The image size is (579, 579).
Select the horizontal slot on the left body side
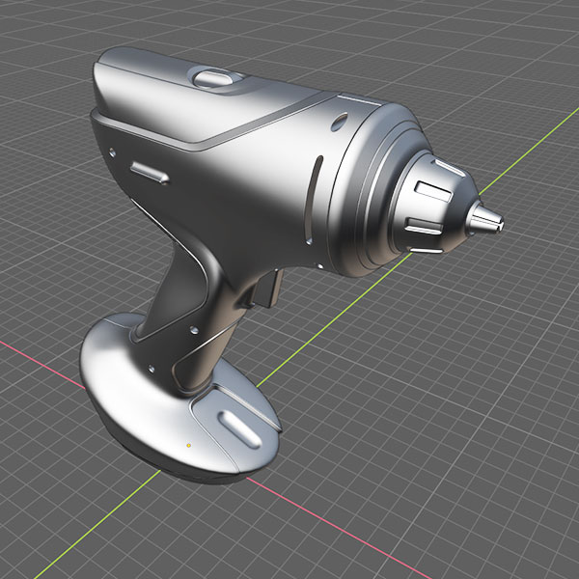tap(149, 173)
